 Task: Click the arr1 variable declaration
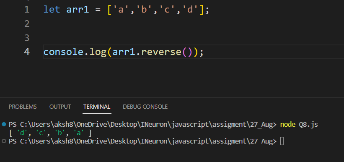tap(78, 10)
